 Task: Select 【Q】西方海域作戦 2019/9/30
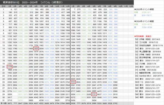[148, 58]
